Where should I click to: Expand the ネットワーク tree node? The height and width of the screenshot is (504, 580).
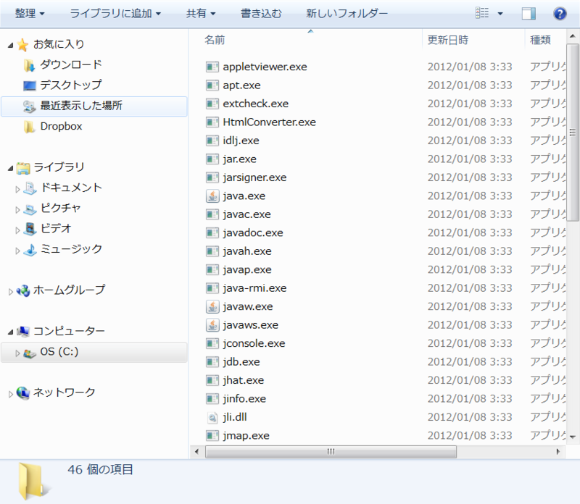point(11,394)
